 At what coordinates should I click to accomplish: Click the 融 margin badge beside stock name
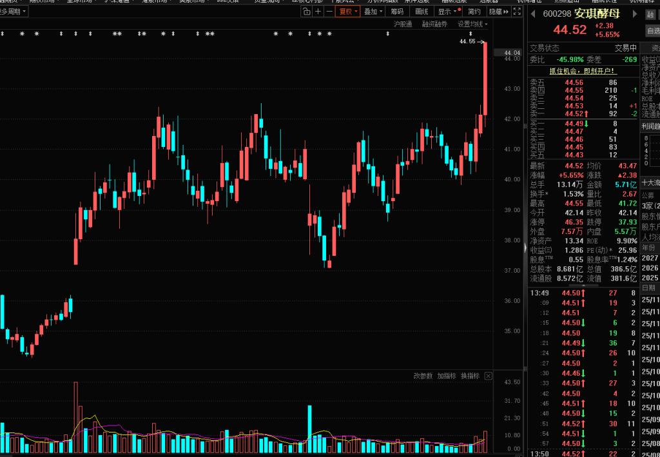[647, 14]
